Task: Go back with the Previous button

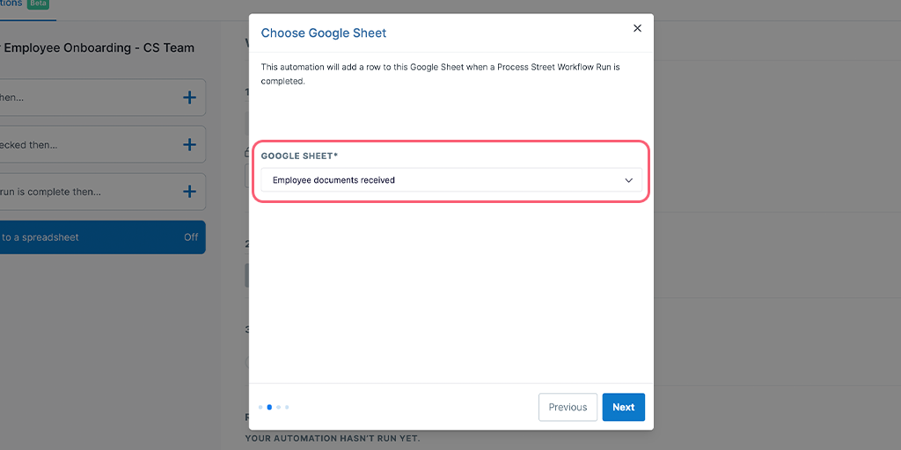Action: coord(568,407)
